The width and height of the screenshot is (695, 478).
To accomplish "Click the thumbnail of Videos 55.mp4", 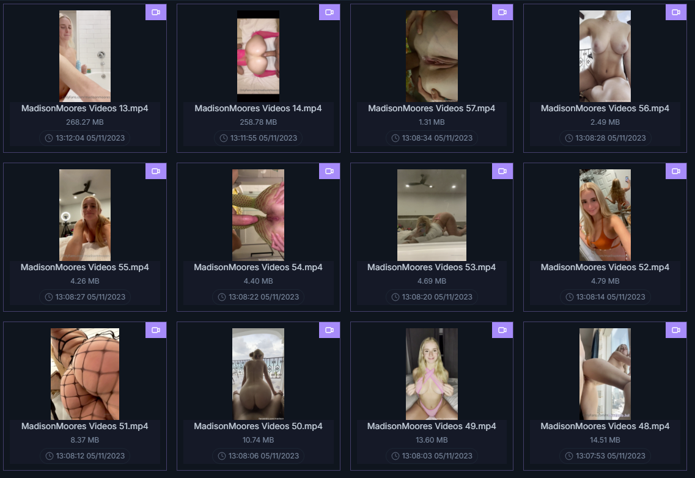I will [x=85, y=215].
